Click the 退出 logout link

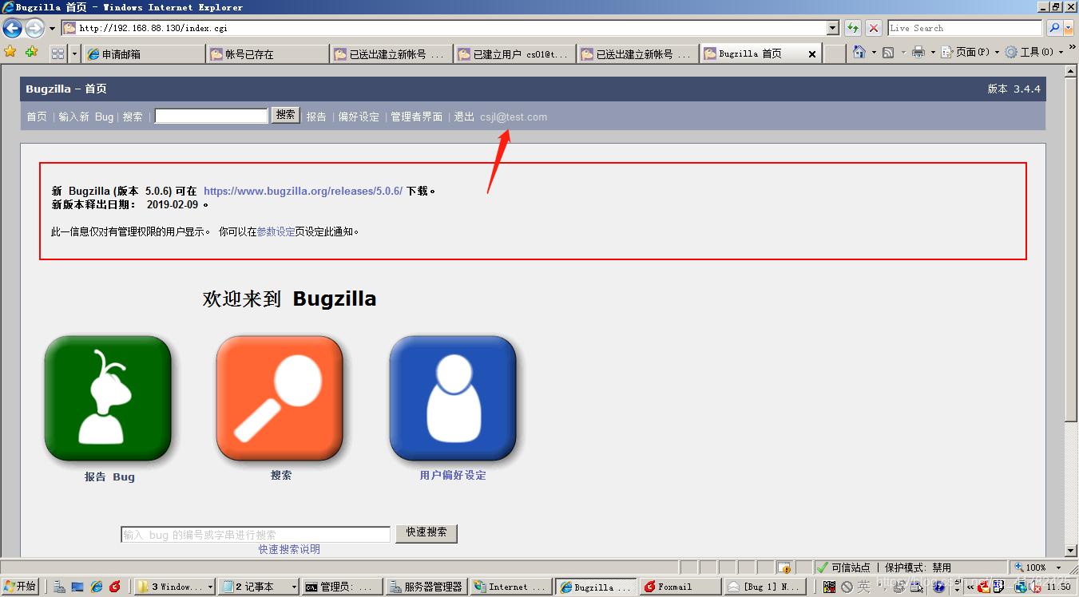pyautogui.click(x=464, y=117)
